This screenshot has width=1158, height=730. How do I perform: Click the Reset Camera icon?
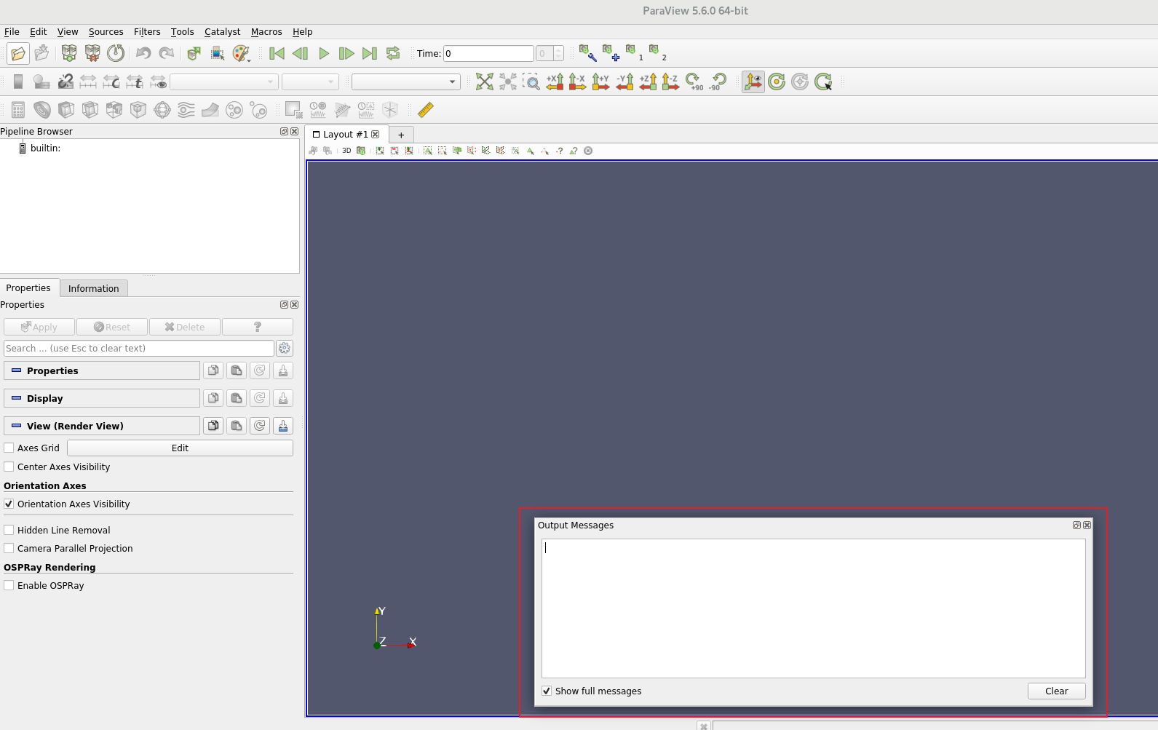point(485,82)
